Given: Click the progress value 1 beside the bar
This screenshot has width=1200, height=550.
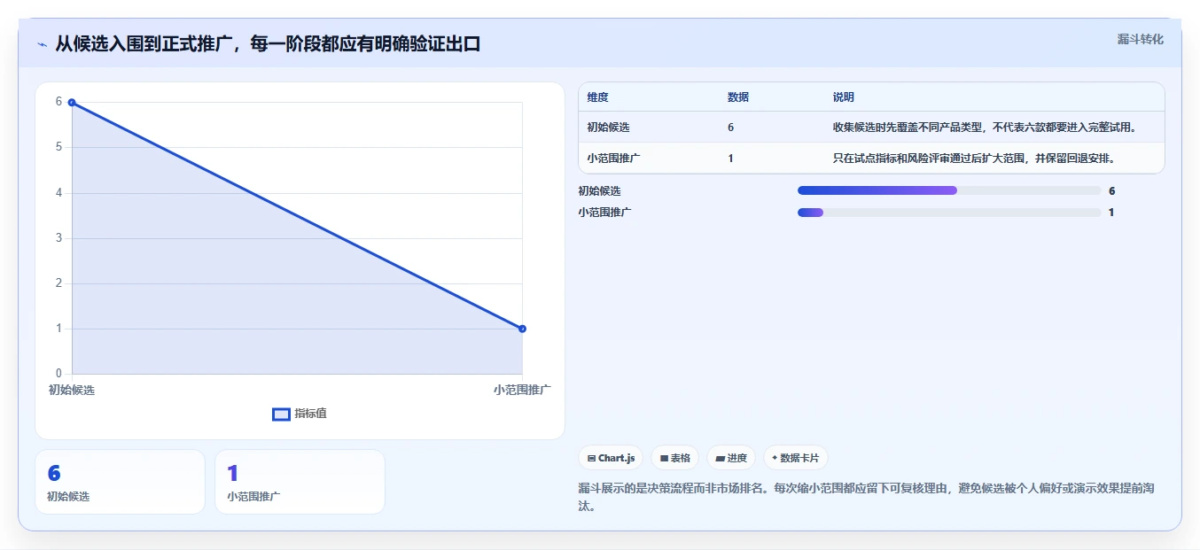Looking at the screenshot, I should click(x=1111, y=213).
